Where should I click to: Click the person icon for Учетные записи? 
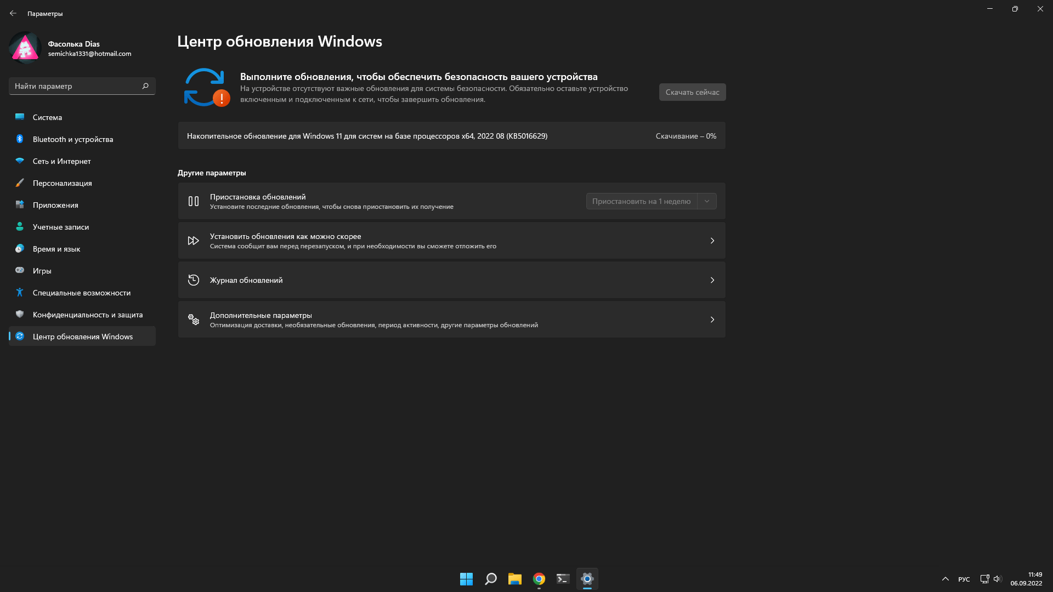pyautogui.click(x=20, y=226)
